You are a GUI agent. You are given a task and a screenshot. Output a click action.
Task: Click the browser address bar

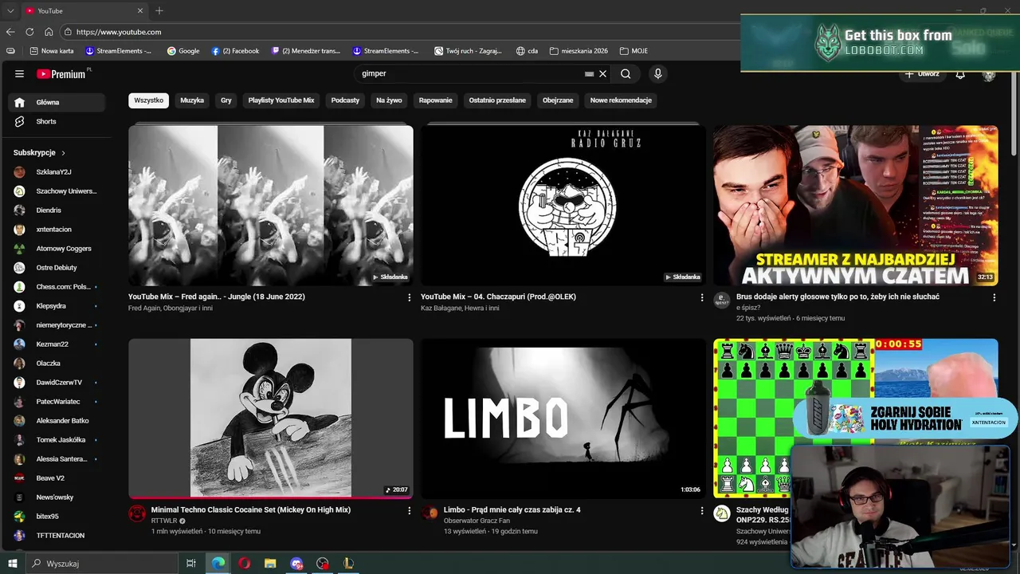(x=398, y=32)
